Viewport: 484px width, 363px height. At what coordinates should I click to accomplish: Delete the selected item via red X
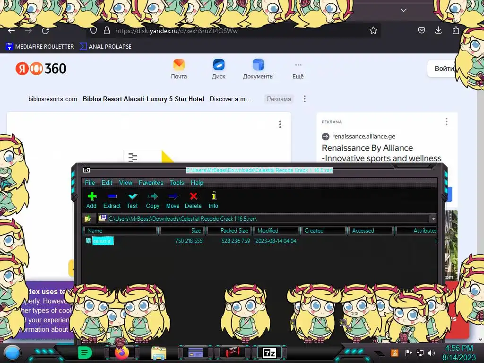click(x=193, y=200)
